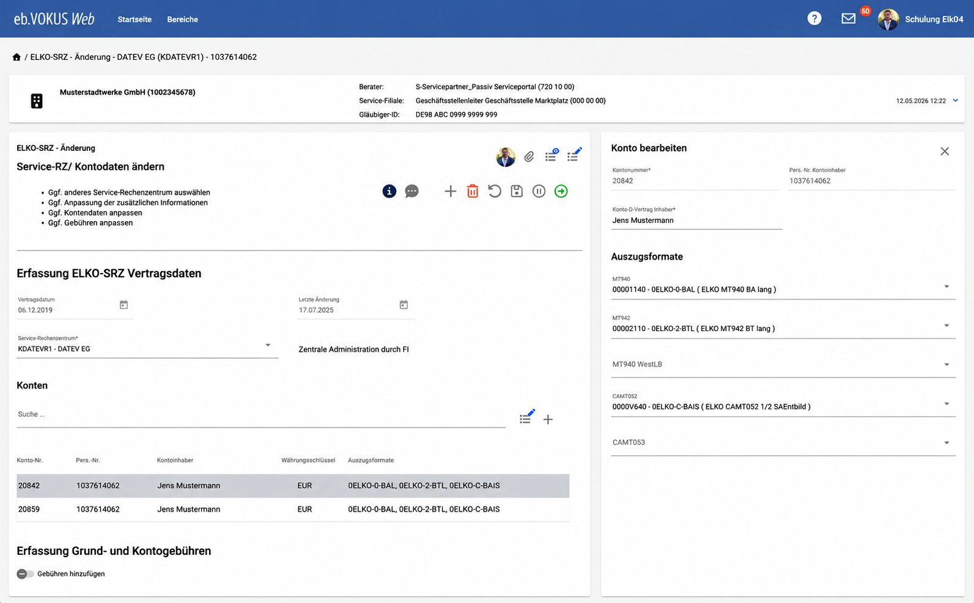
Task: Select account row 20859
Action: tap(293, 510)
